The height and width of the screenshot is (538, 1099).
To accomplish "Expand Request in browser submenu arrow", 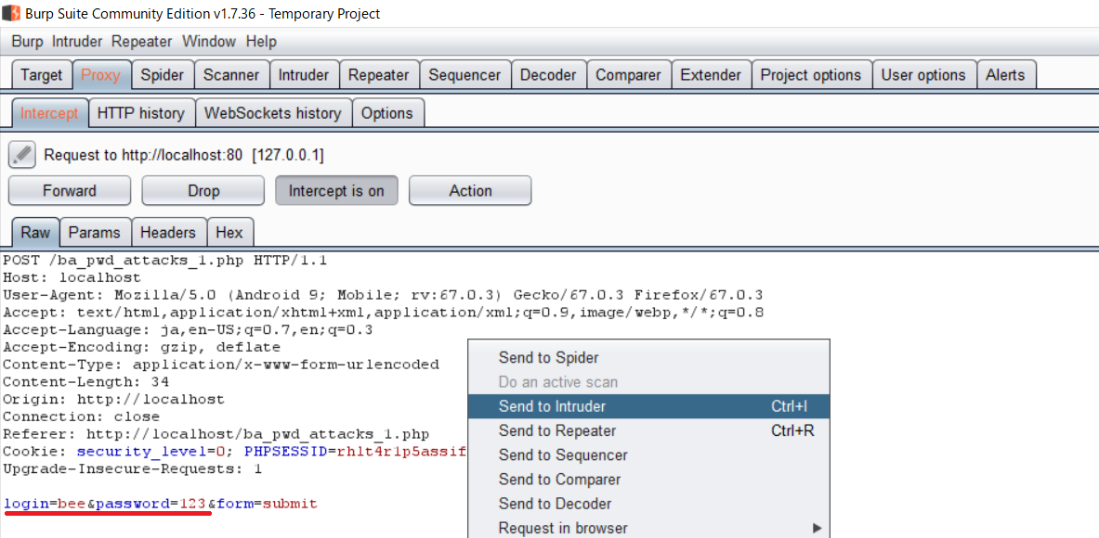I will coord(817,528).
